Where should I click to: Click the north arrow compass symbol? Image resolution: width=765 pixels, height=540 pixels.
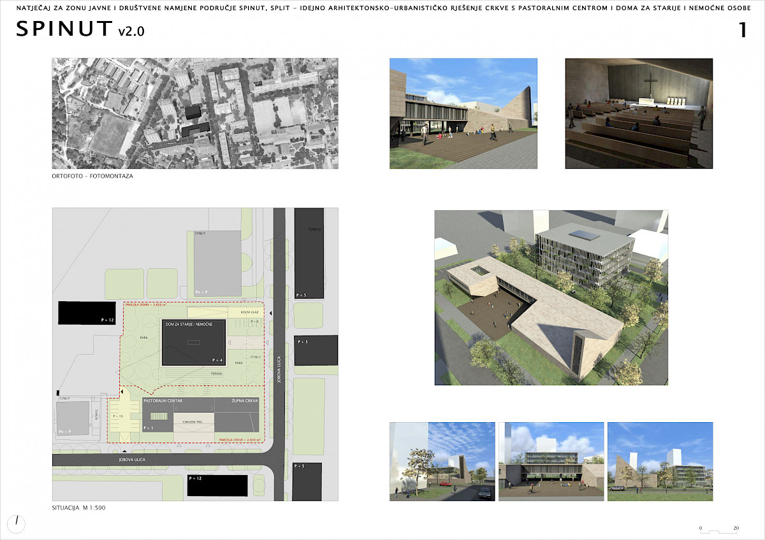coord(18,523)
